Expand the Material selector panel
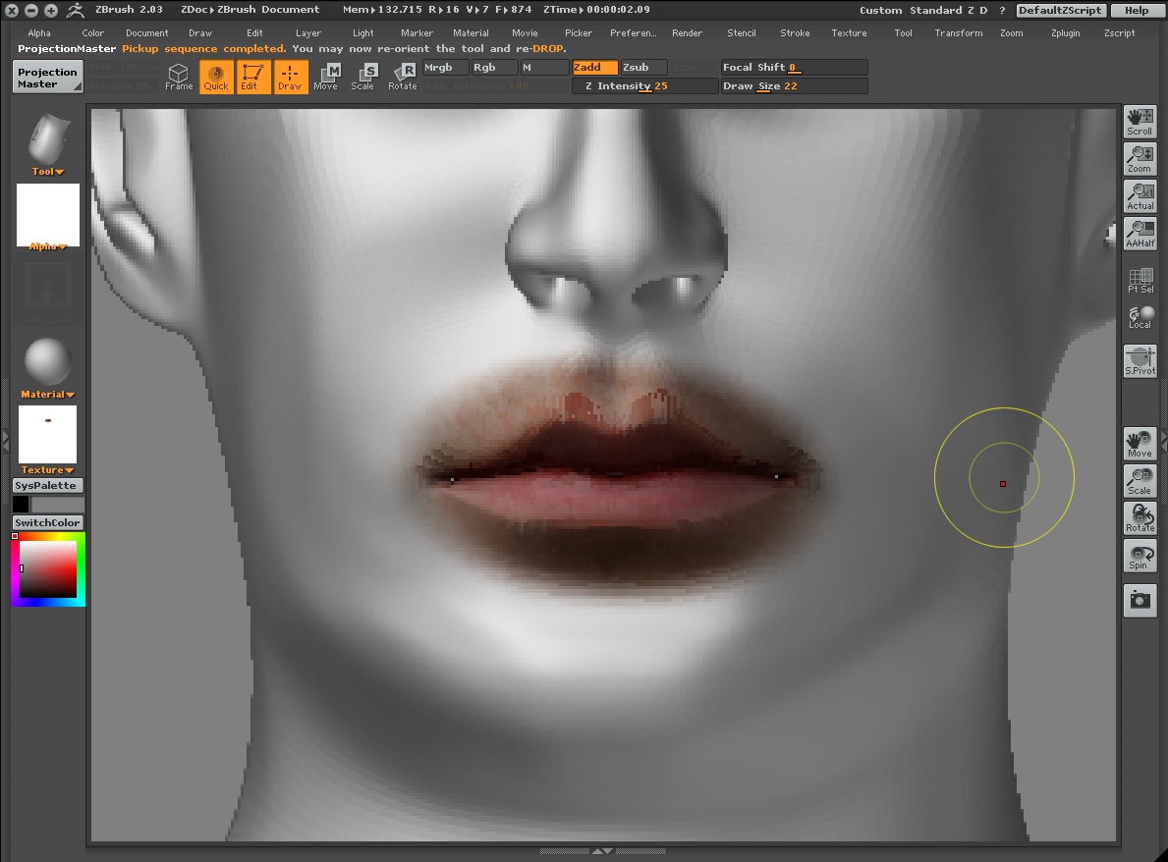 coord(46,394)
